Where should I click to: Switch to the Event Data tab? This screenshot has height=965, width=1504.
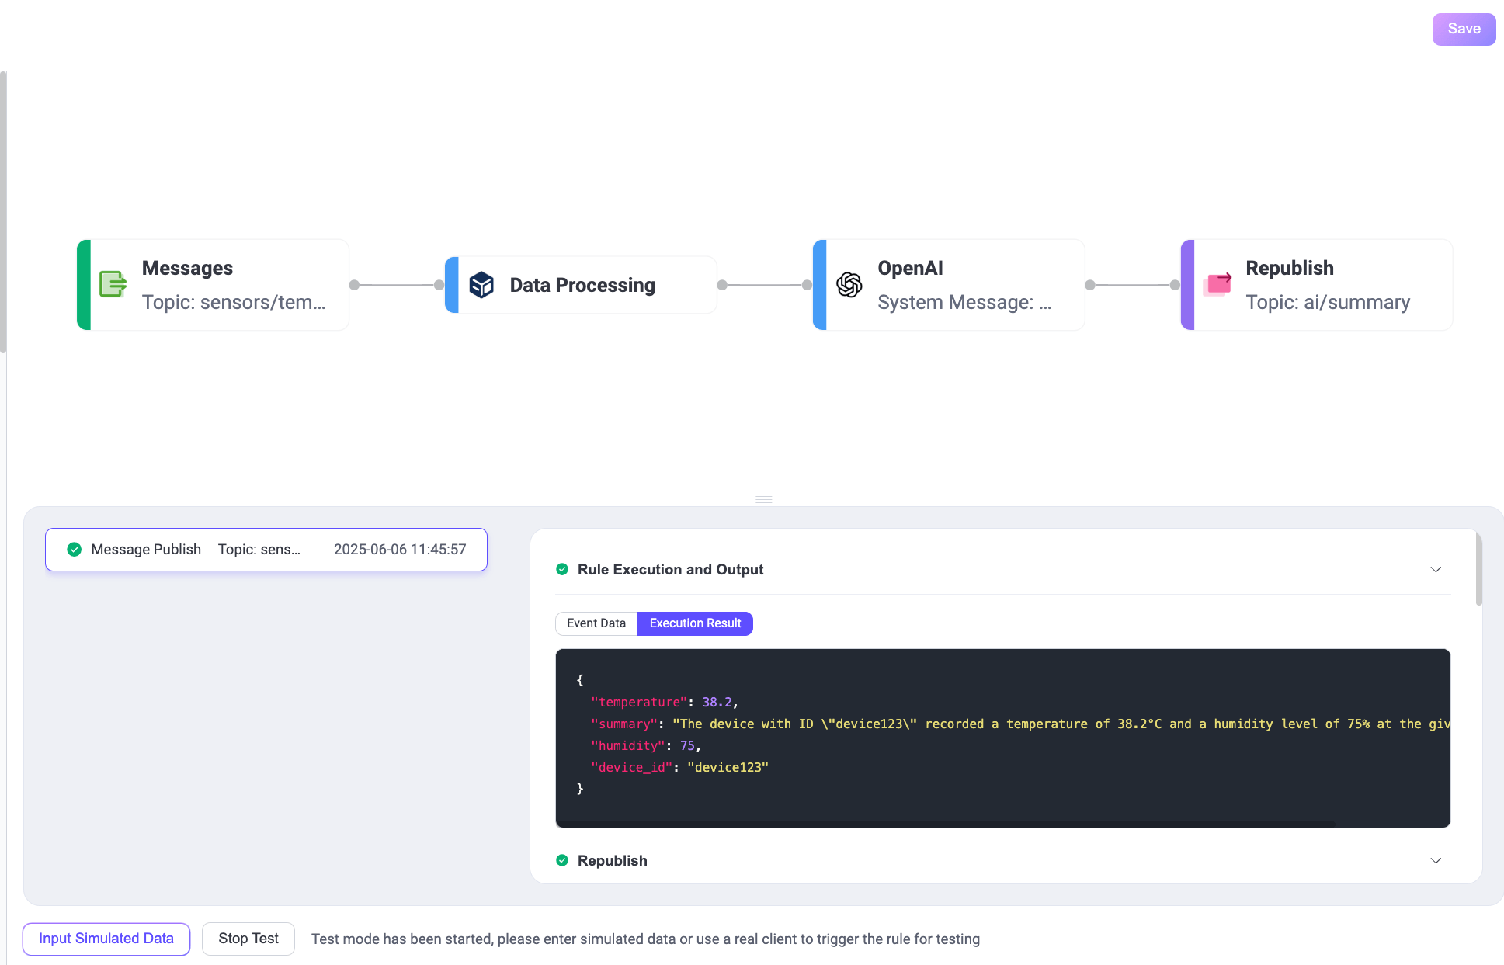click(596, 623)
